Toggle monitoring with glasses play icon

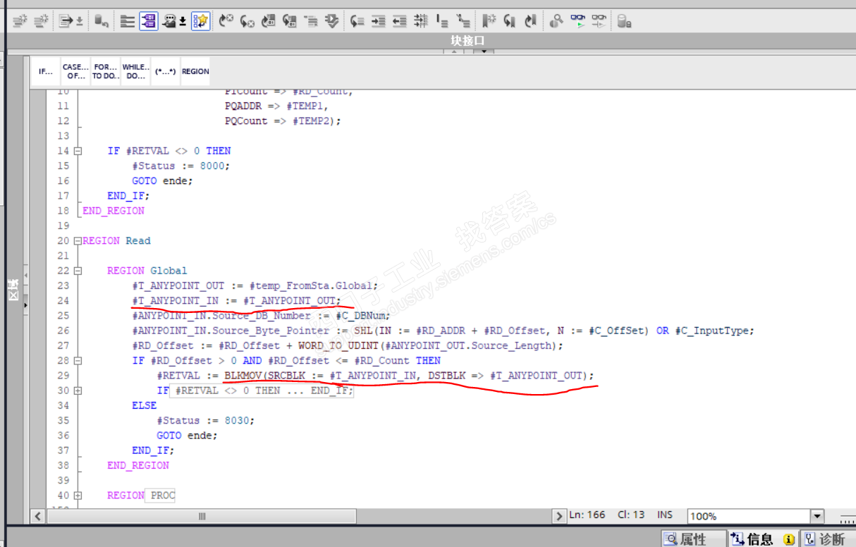(x=577, y=21)
